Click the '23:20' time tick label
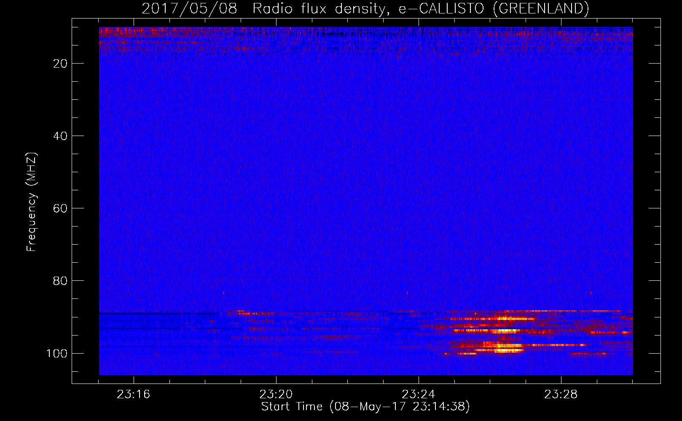The height and width of the screenshot is (421, 682). [276, 394]
